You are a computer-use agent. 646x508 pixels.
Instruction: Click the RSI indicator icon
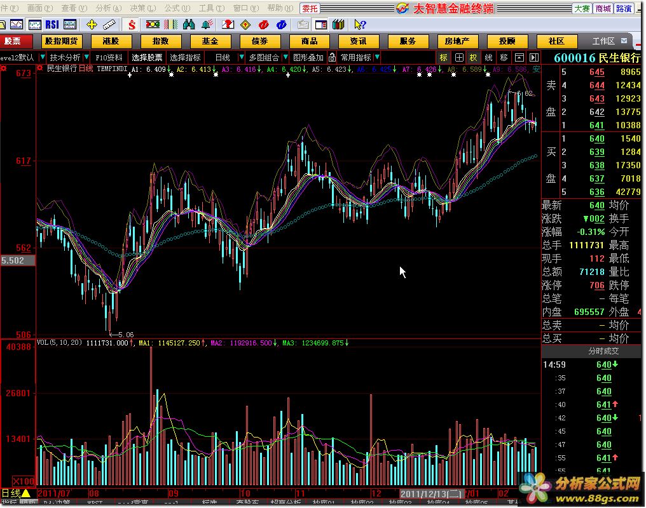tap(52, 25)
